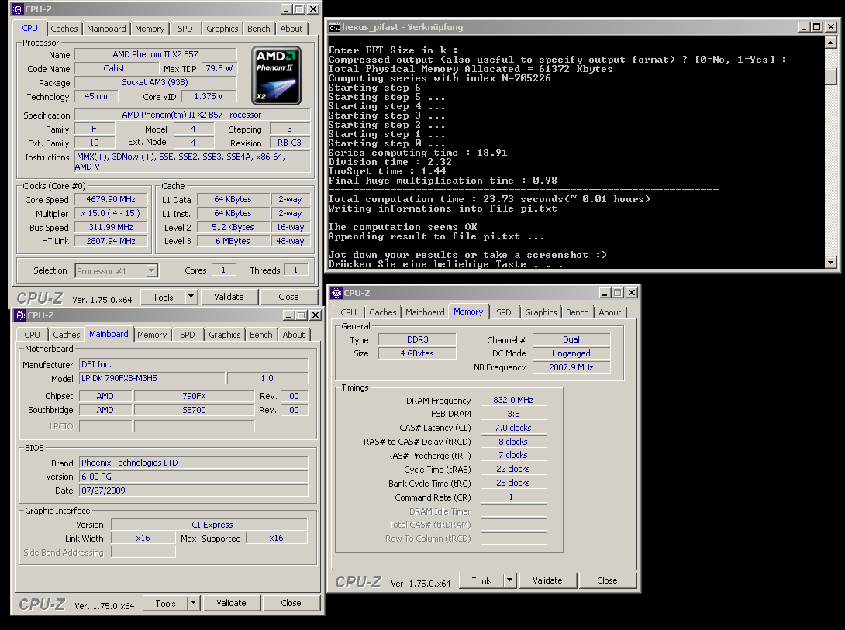The image size is (845, 630).
Task: Switch to Caches tab in the Memory window
Action: [x=383, y=312]
